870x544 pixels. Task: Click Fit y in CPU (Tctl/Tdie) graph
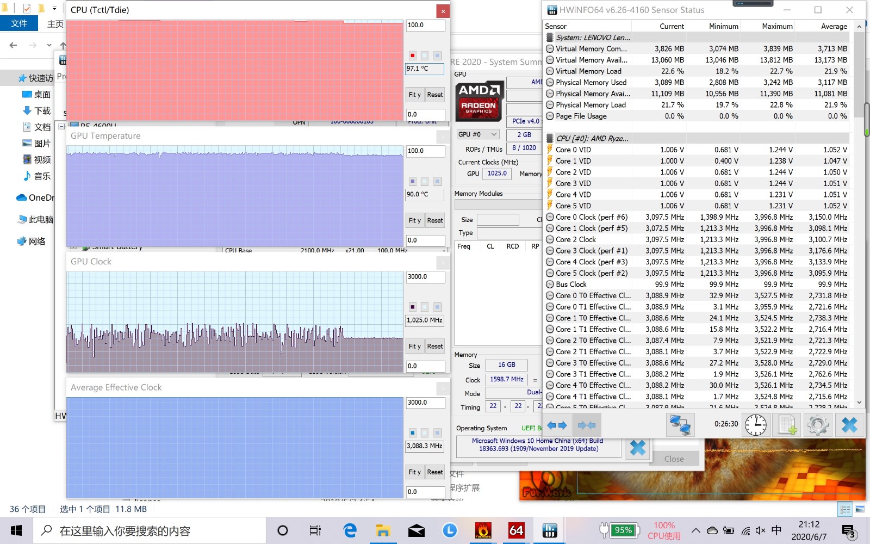(x=415, y=95)
